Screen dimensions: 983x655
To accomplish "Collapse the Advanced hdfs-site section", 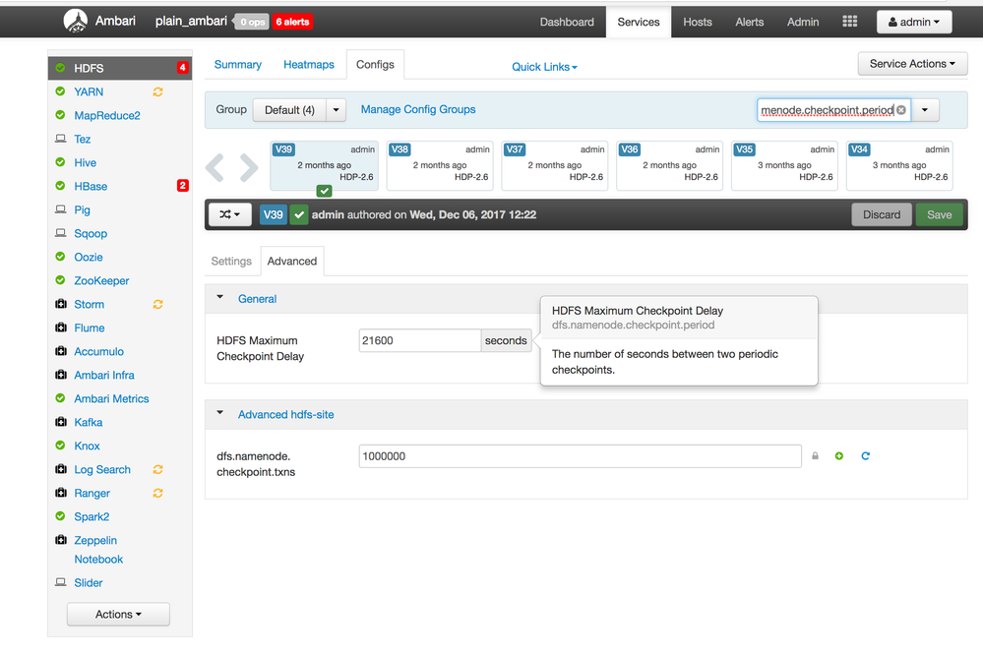I will pyautogui.click(x=220, y=412).
